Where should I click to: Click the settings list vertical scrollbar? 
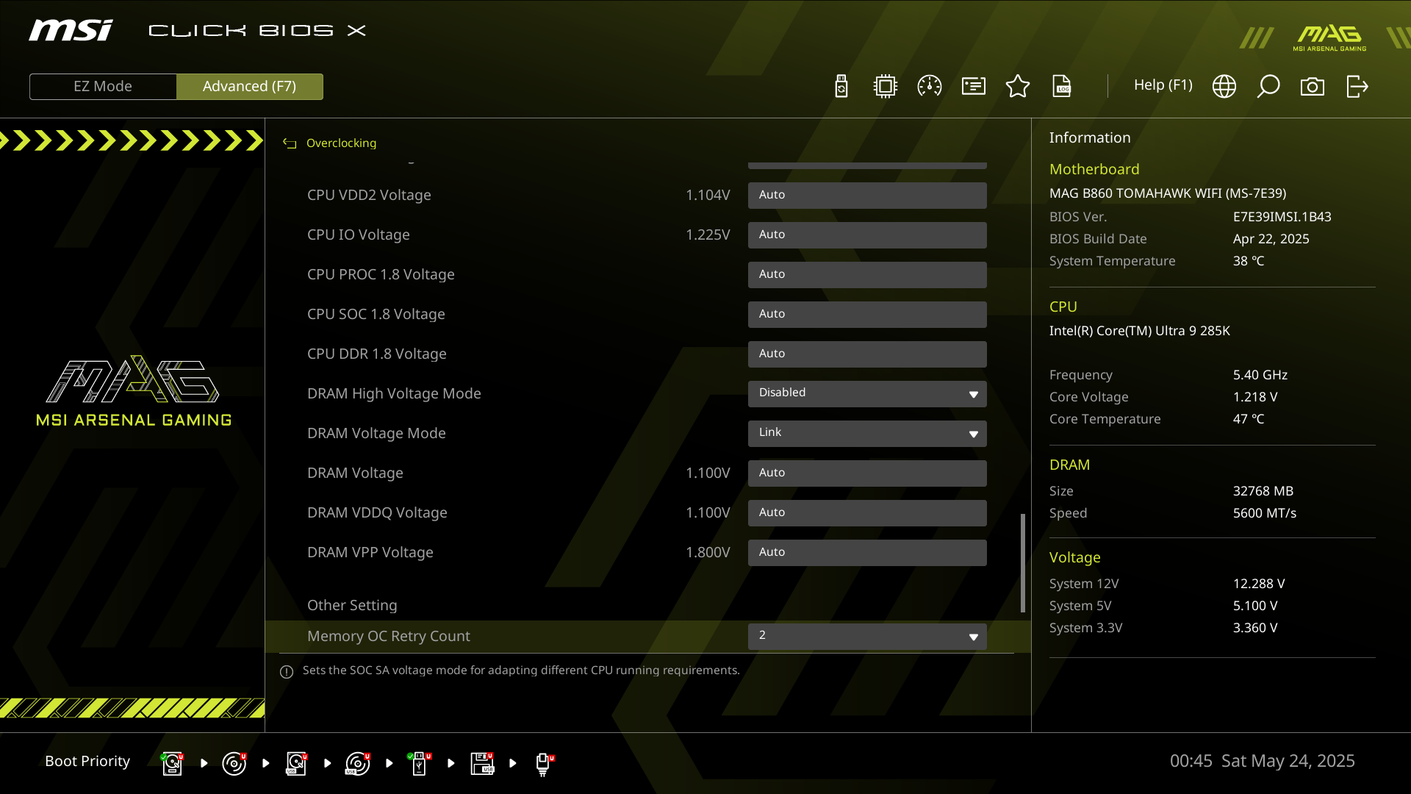click(x=1022, y=562)
